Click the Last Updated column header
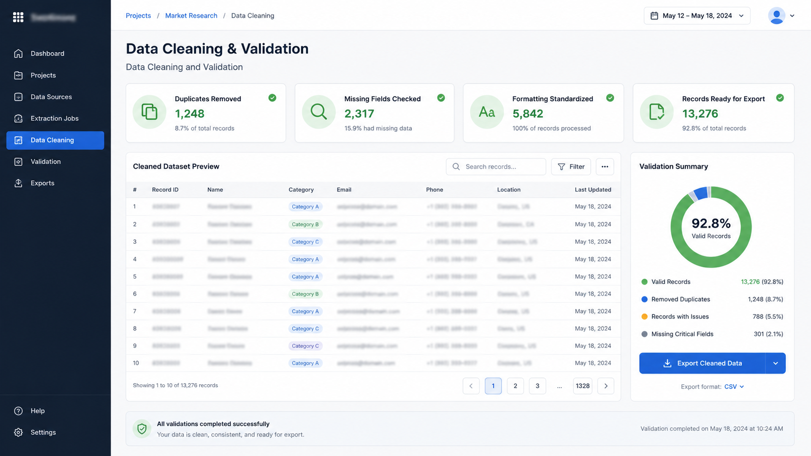 tap(593, 190)
